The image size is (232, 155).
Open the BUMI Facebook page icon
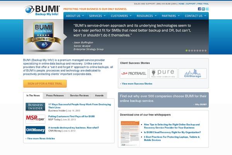(x=199, y=9)
